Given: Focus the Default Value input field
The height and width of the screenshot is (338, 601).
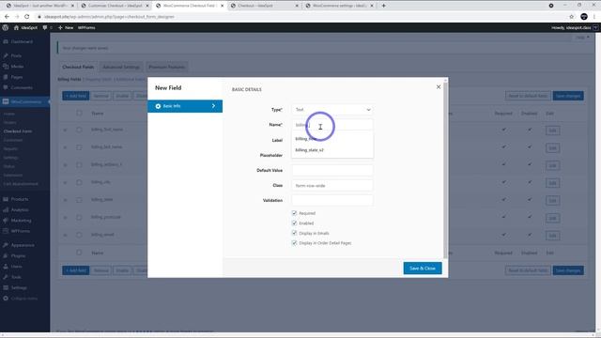Looking at the screenshot, I should [x=332, y=170].
